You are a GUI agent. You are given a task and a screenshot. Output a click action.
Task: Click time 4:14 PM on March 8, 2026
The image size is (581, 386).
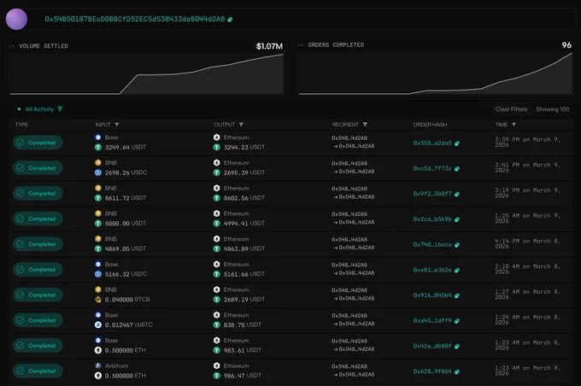528,243
